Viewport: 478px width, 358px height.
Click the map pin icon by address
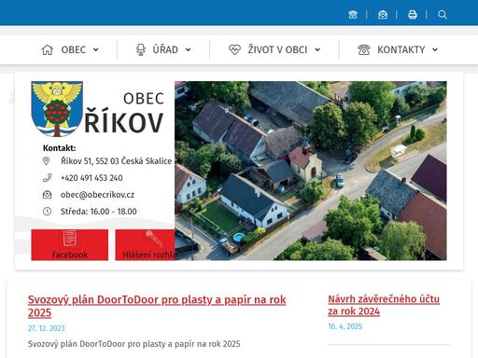tap(46, 161)
